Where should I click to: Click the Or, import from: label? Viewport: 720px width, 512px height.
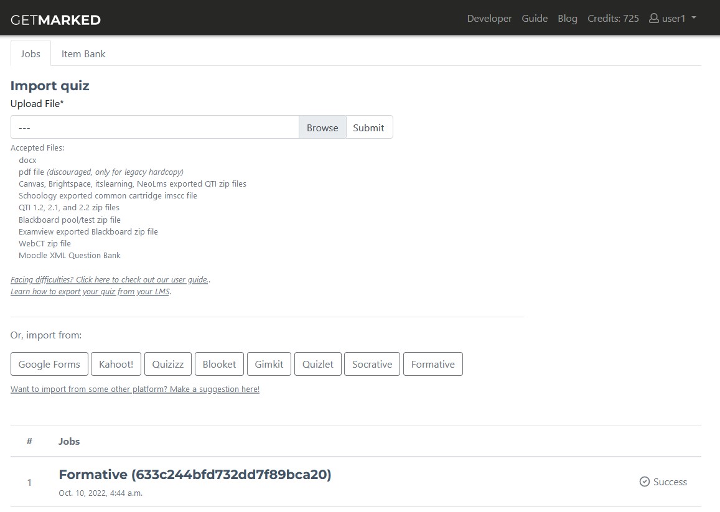(46, 335)
